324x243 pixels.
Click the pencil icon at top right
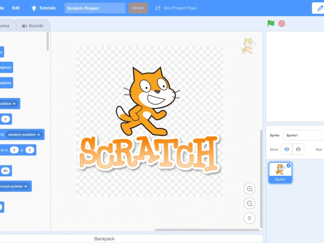coord(320,8)
